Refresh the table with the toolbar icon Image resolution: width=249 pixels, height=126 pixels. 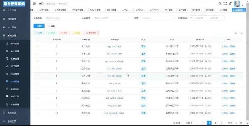241,33
